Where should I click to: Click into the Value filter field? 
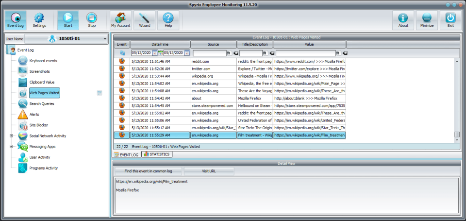click(x=305, y=53)
